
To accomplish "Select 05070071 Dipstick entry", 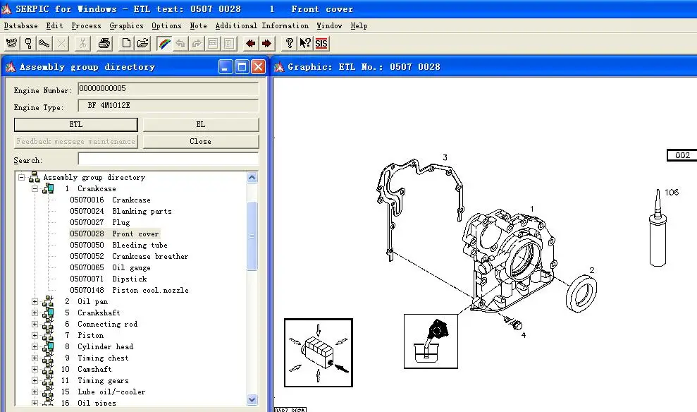I will point(109,279).
